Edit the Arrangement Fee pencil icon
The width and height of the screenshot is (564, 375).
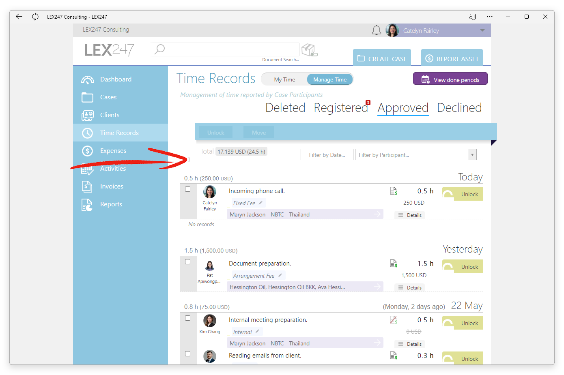point(280,275)
